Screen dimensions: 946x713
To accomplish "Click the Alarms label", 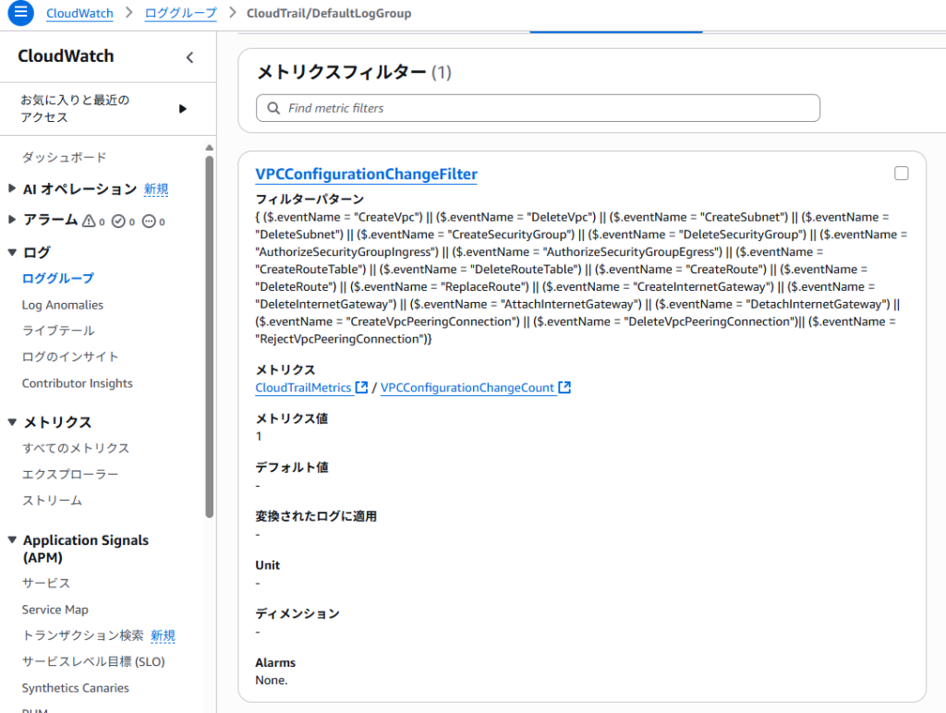I will (x=275, y=662).
